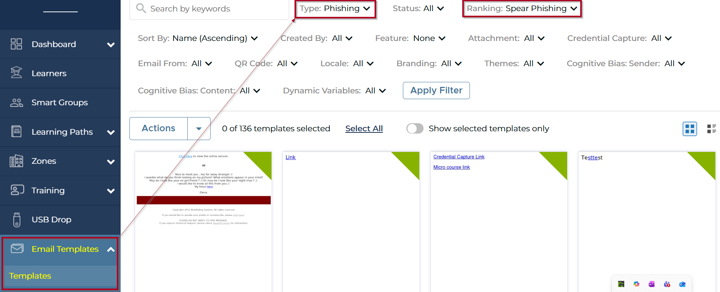
Task: Click the USB Drop sidebar icon
Action: pos(16,220)
